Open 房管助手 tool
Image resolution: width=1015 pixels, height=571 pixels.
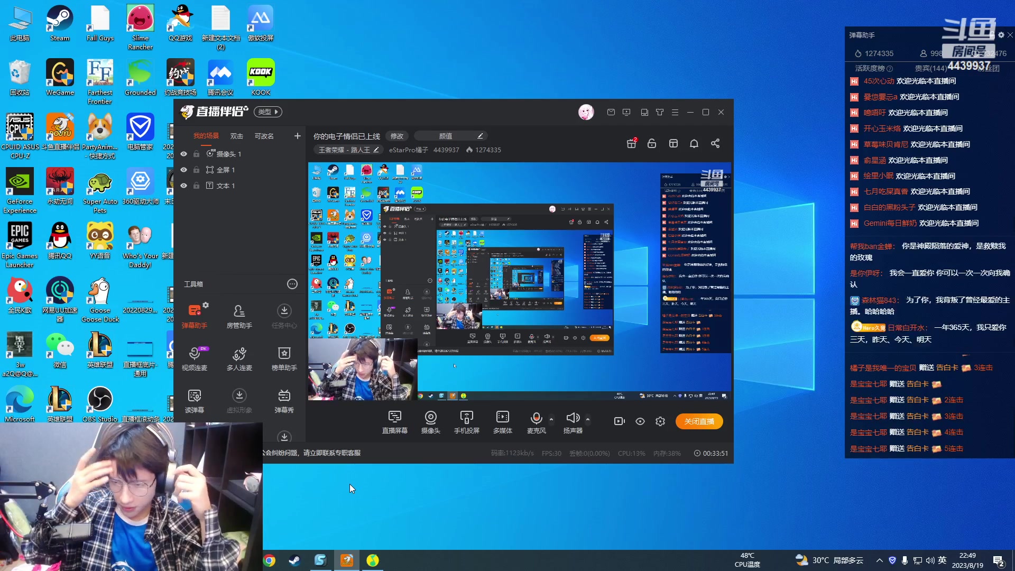coord(239,316)
